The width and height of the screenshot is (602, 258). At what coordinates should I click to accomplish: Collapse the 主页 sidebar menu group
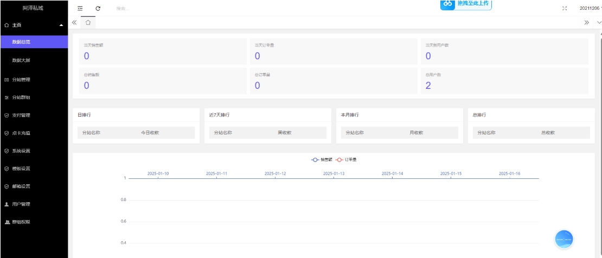pyautogui.click(x=61, y=25)
